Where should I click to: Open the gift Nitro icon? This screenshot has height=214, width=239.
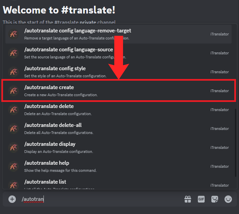pyautogui.click(x=188, y=199)
